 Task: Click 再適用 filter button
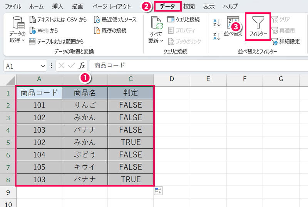coord(283,30)
